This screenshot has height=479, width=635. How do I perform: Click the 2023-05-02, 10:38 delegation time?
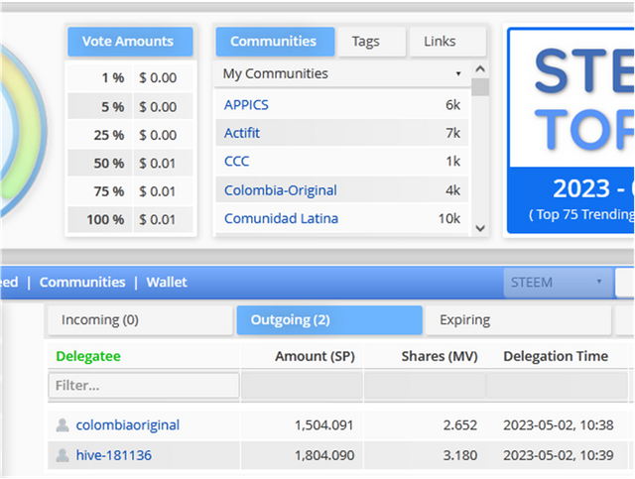tap(559, 425)
